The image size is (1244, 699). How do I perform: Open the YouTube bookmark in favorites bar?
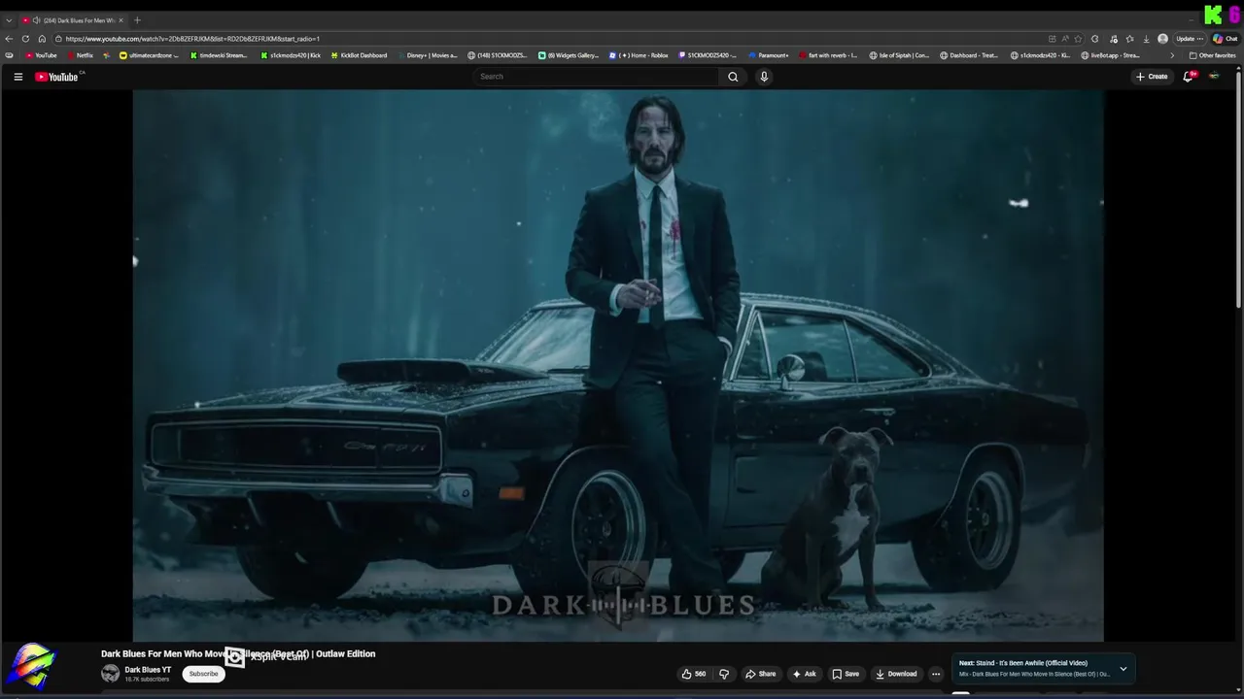41,55
